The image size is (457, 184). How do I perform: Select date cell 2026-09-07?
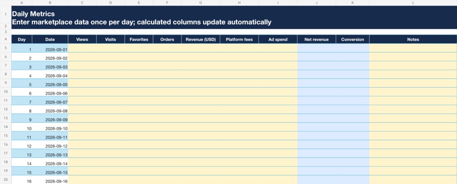50,100
